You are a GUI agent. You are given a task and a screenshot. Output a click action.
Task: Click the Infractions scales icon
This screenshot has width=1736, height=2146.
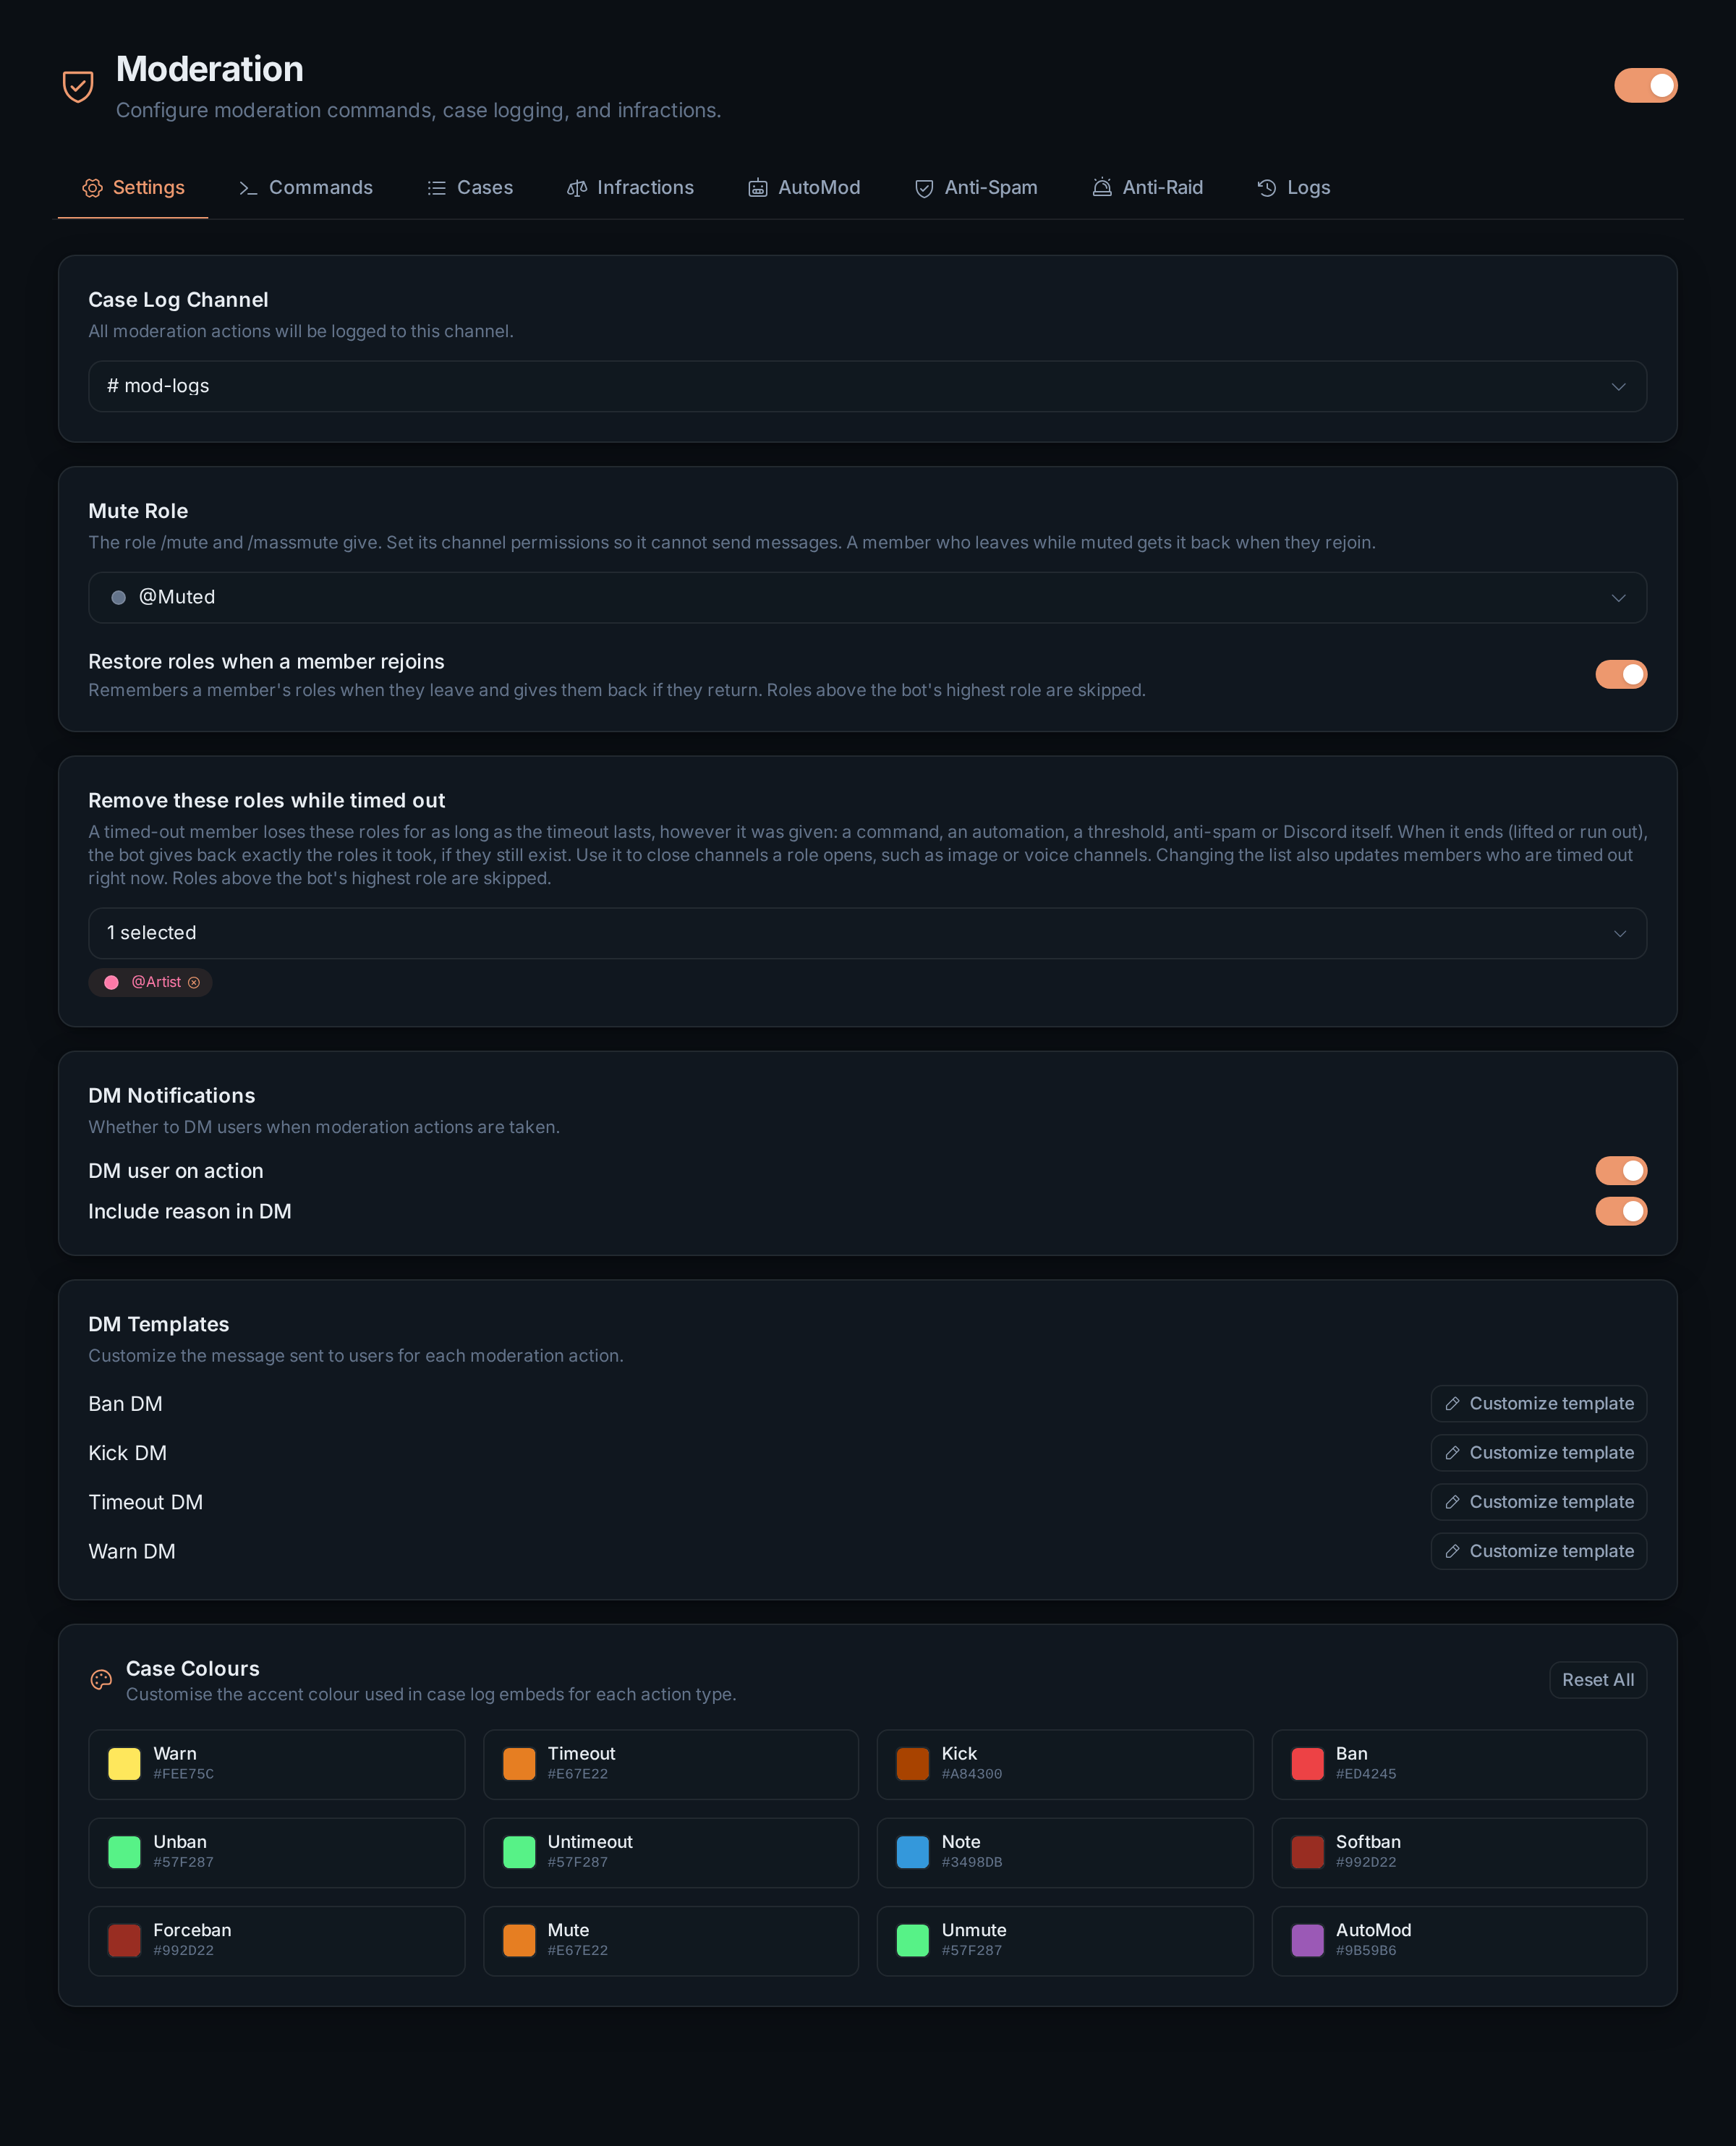(577, 188)
